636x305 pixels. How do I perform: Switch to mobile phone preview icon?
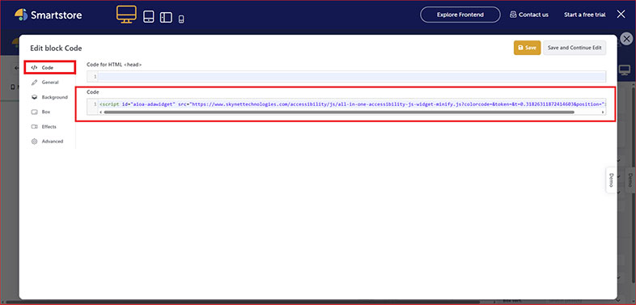(181, 19)
